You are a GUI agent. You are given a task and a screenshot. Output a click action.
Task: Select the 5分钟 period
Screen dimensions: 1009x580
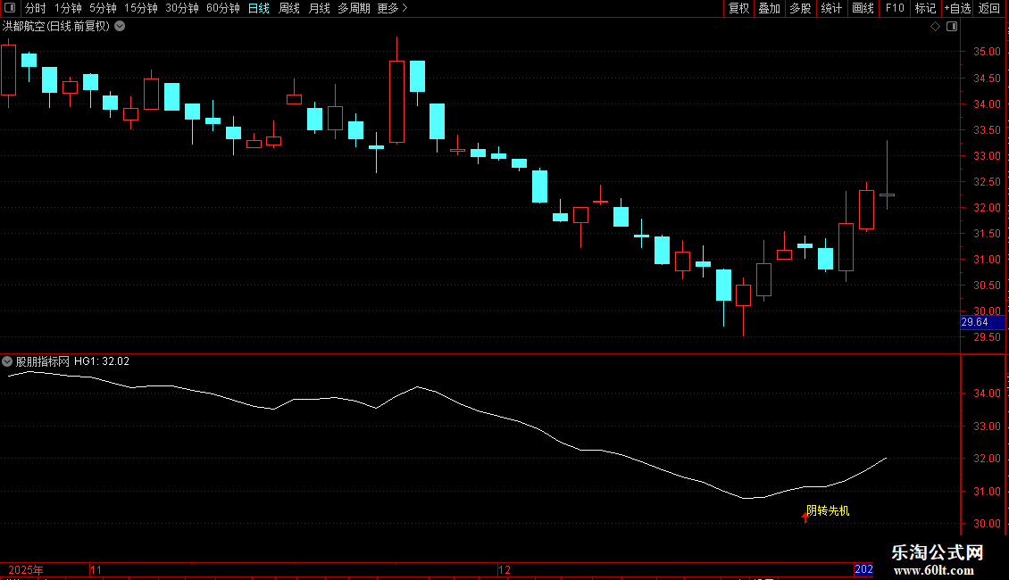point(103,8)
